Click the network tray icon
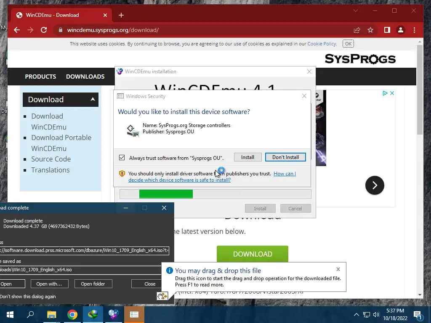Screen dimensions: 431x323 tap(367, 315)
